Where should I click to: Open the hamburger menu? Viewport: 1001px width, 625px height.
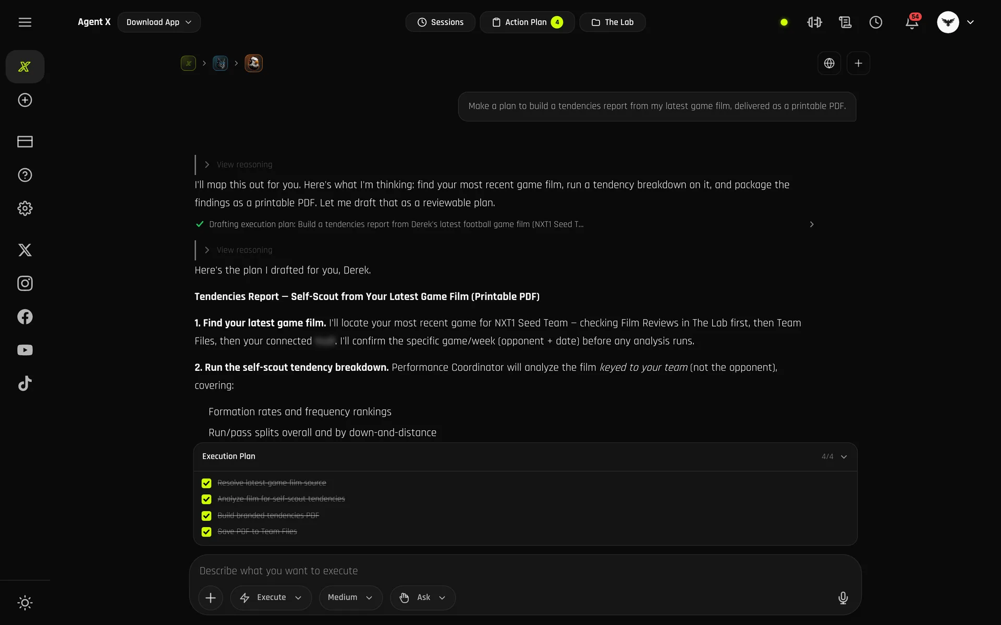[25, 22]
